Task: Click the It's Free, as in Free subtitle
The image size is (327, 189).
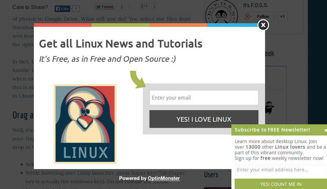Action: [x=108, y=59]
